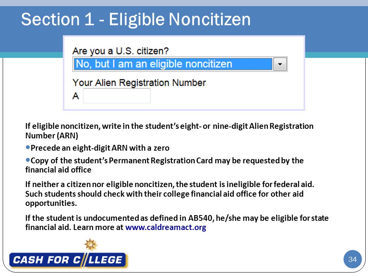The height and width of the screenshot is (276, 368).
Task: Click the 'Section 1 - Eligible Noncitizen' title
Action: click(136, 19)
